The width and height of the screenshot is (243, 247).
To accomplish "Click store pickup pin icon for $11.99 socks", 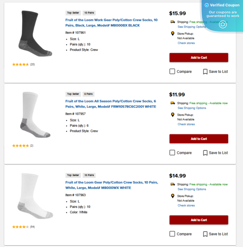I will pyautogui.click(x=173, y=115).
